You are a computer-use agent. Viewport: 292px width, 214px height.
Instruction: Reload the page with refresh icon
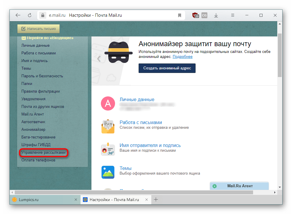[29, 15]
